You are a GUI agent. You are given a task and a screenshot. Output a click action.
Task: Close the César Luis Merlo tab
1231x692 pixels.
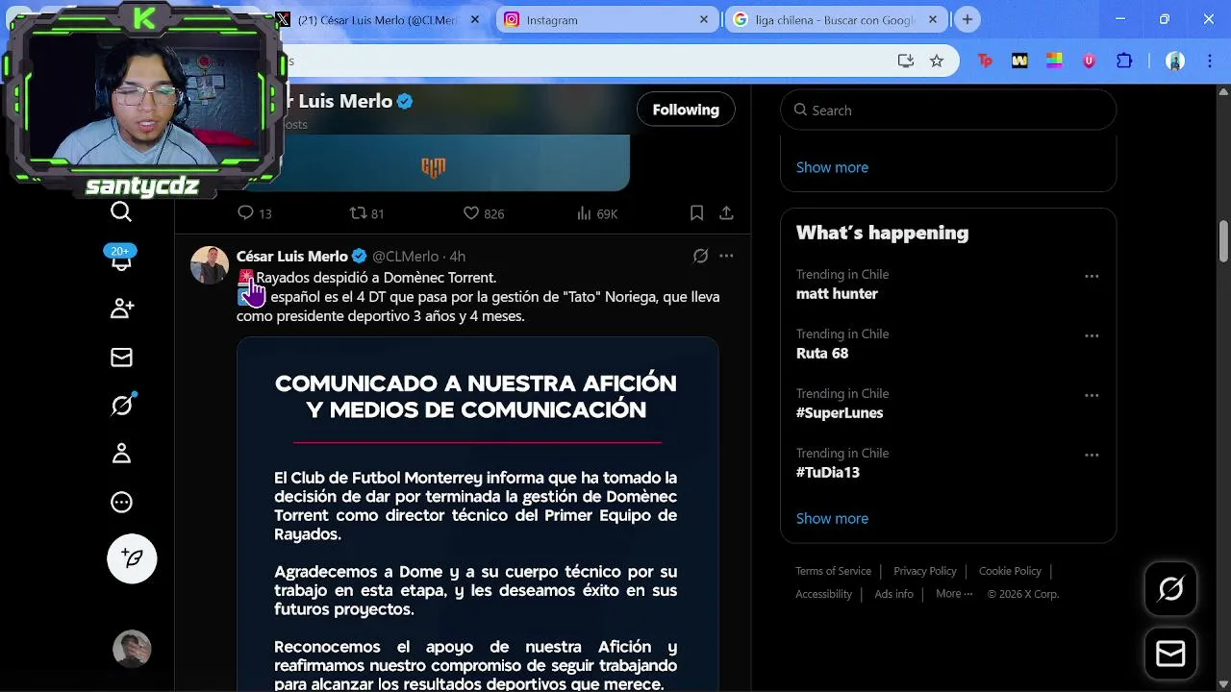point(475,19)
